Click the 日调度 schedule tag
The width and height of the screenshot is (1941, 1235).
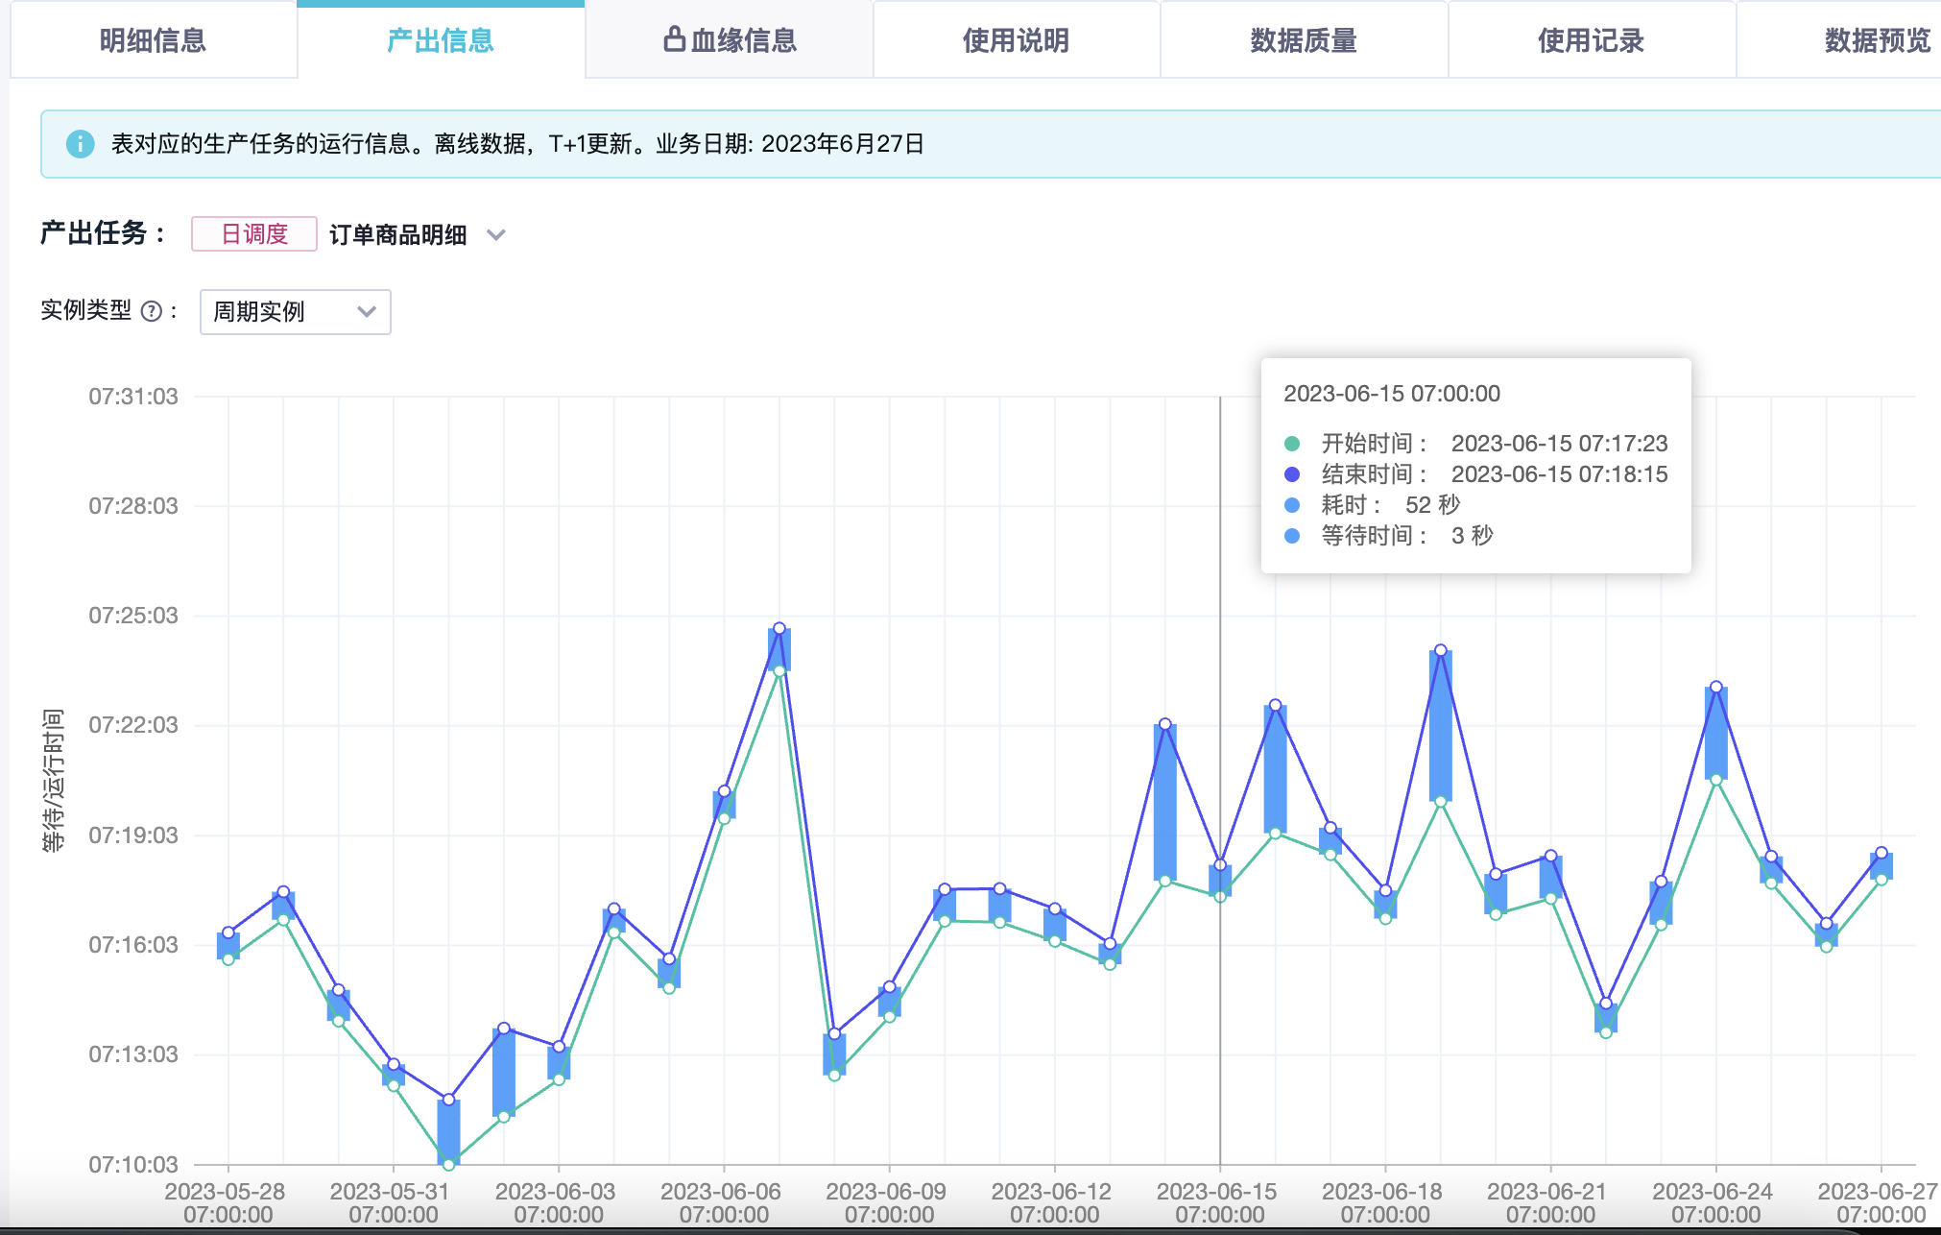(x=254, y=234)
